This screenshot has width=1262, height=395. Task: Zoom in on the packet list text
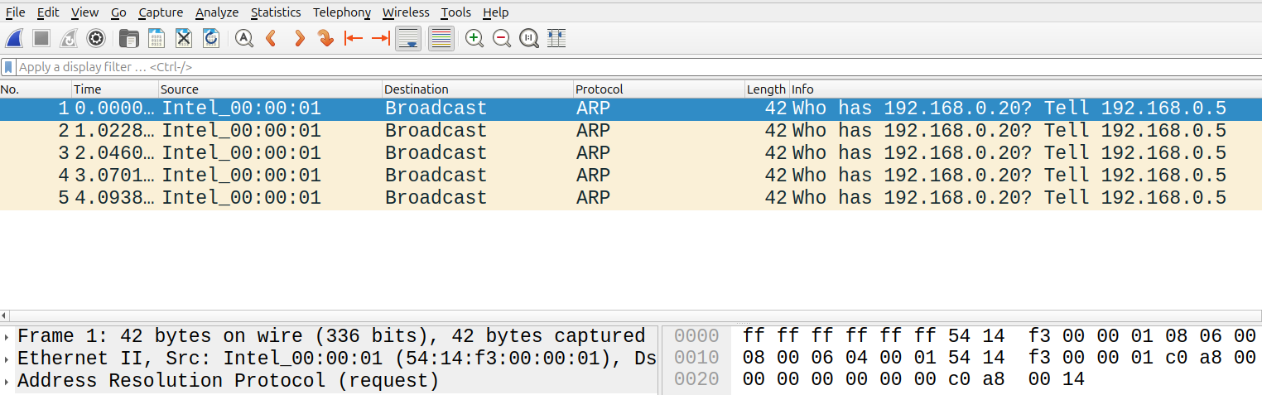click(474, 38)
